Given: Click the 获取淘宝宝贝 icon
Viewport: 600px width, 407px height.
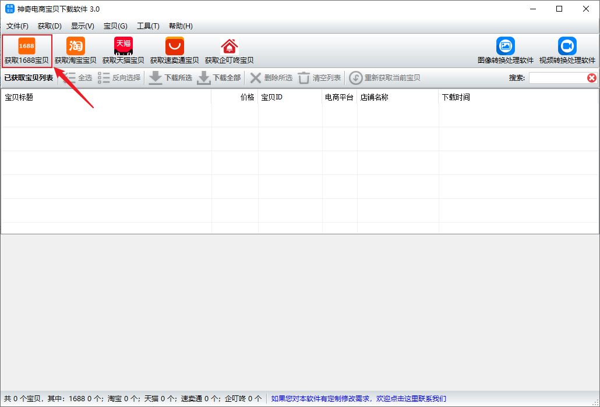Looking at the screenshot, I should pyautogui.click(x=75, y=47).
